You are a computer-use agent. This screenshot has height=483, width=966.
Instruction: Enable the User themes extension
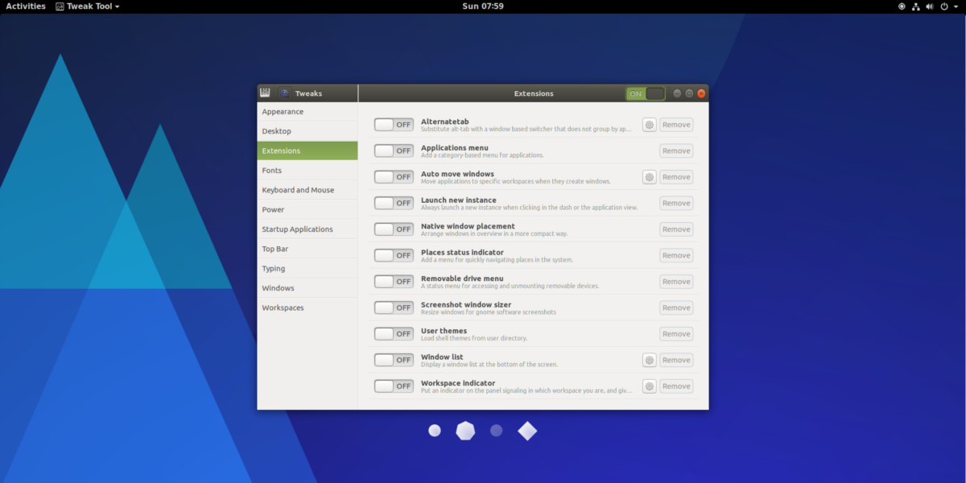(x=394, y=334)
